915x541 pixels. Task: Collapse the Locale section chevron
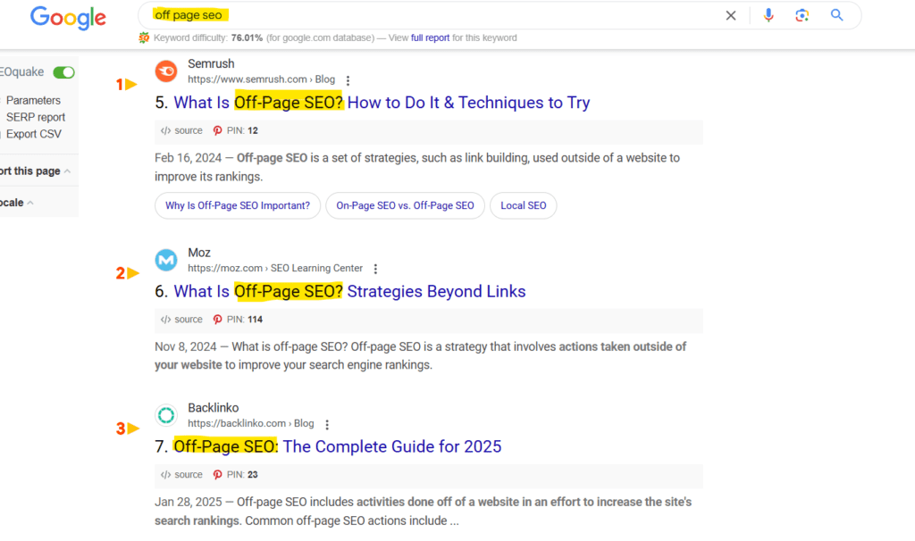(30, 203)
